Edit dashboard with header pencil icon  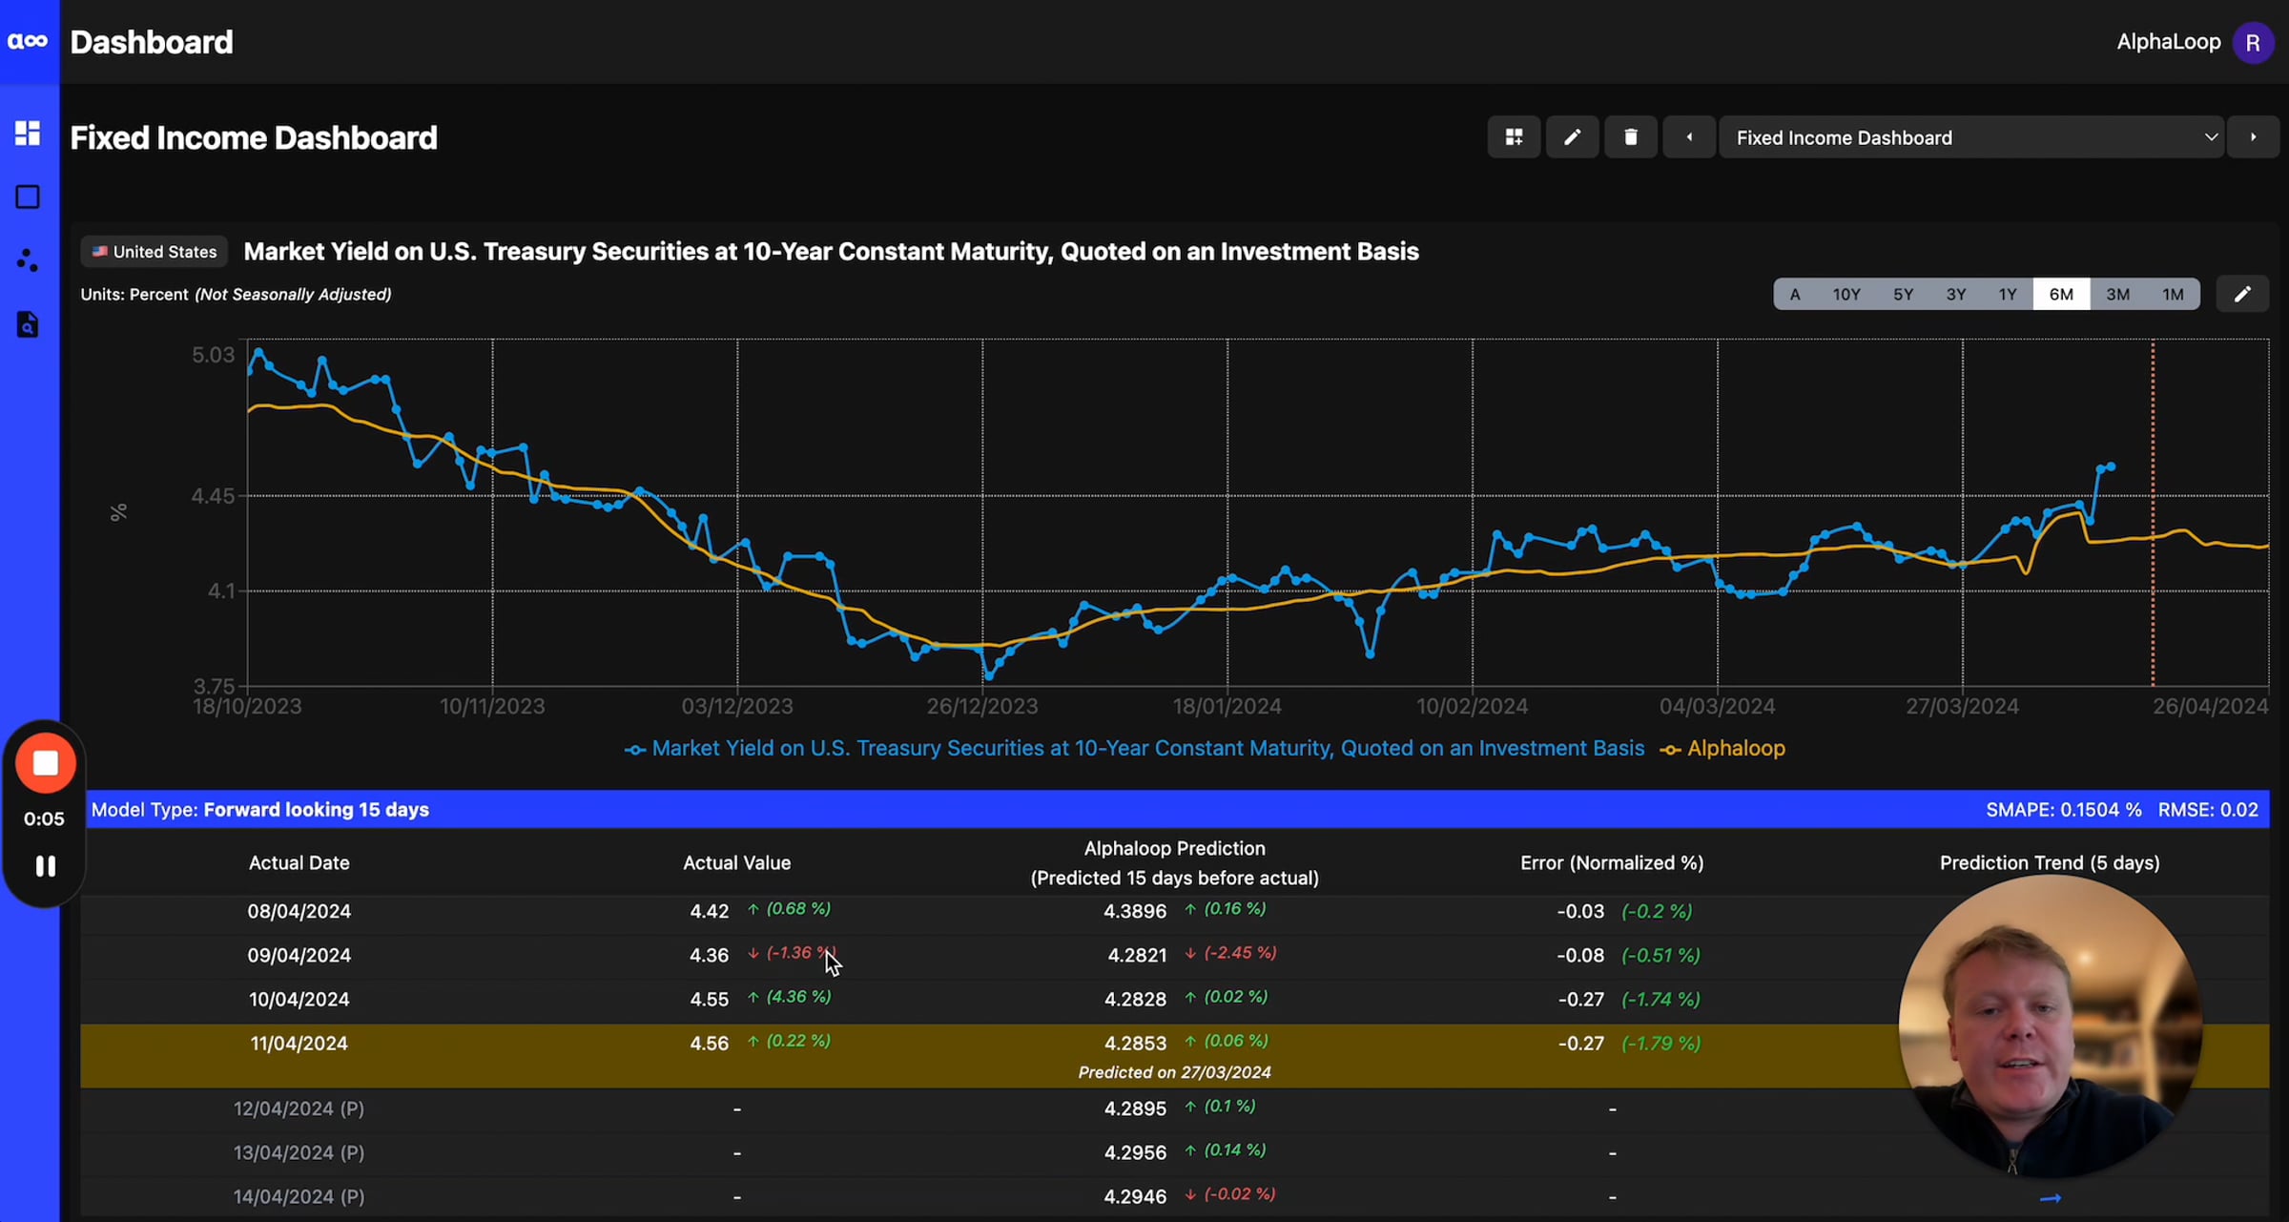(1572, 137)
